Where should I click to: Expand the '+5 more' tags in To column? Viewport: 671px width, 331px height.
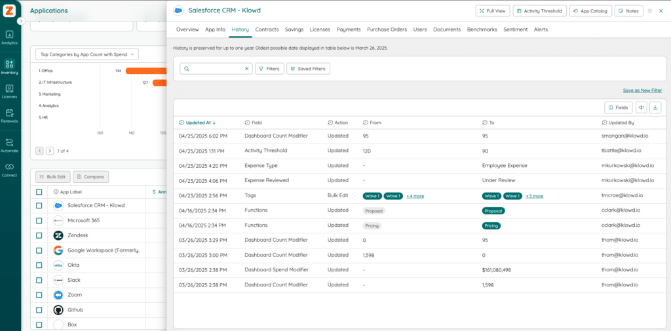pyautogui.click(x=535, y=196)
